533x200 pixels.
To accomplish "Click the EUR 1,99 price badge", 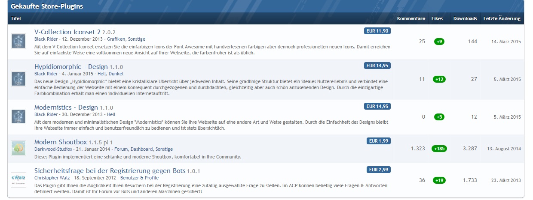I will coord(378,141).
